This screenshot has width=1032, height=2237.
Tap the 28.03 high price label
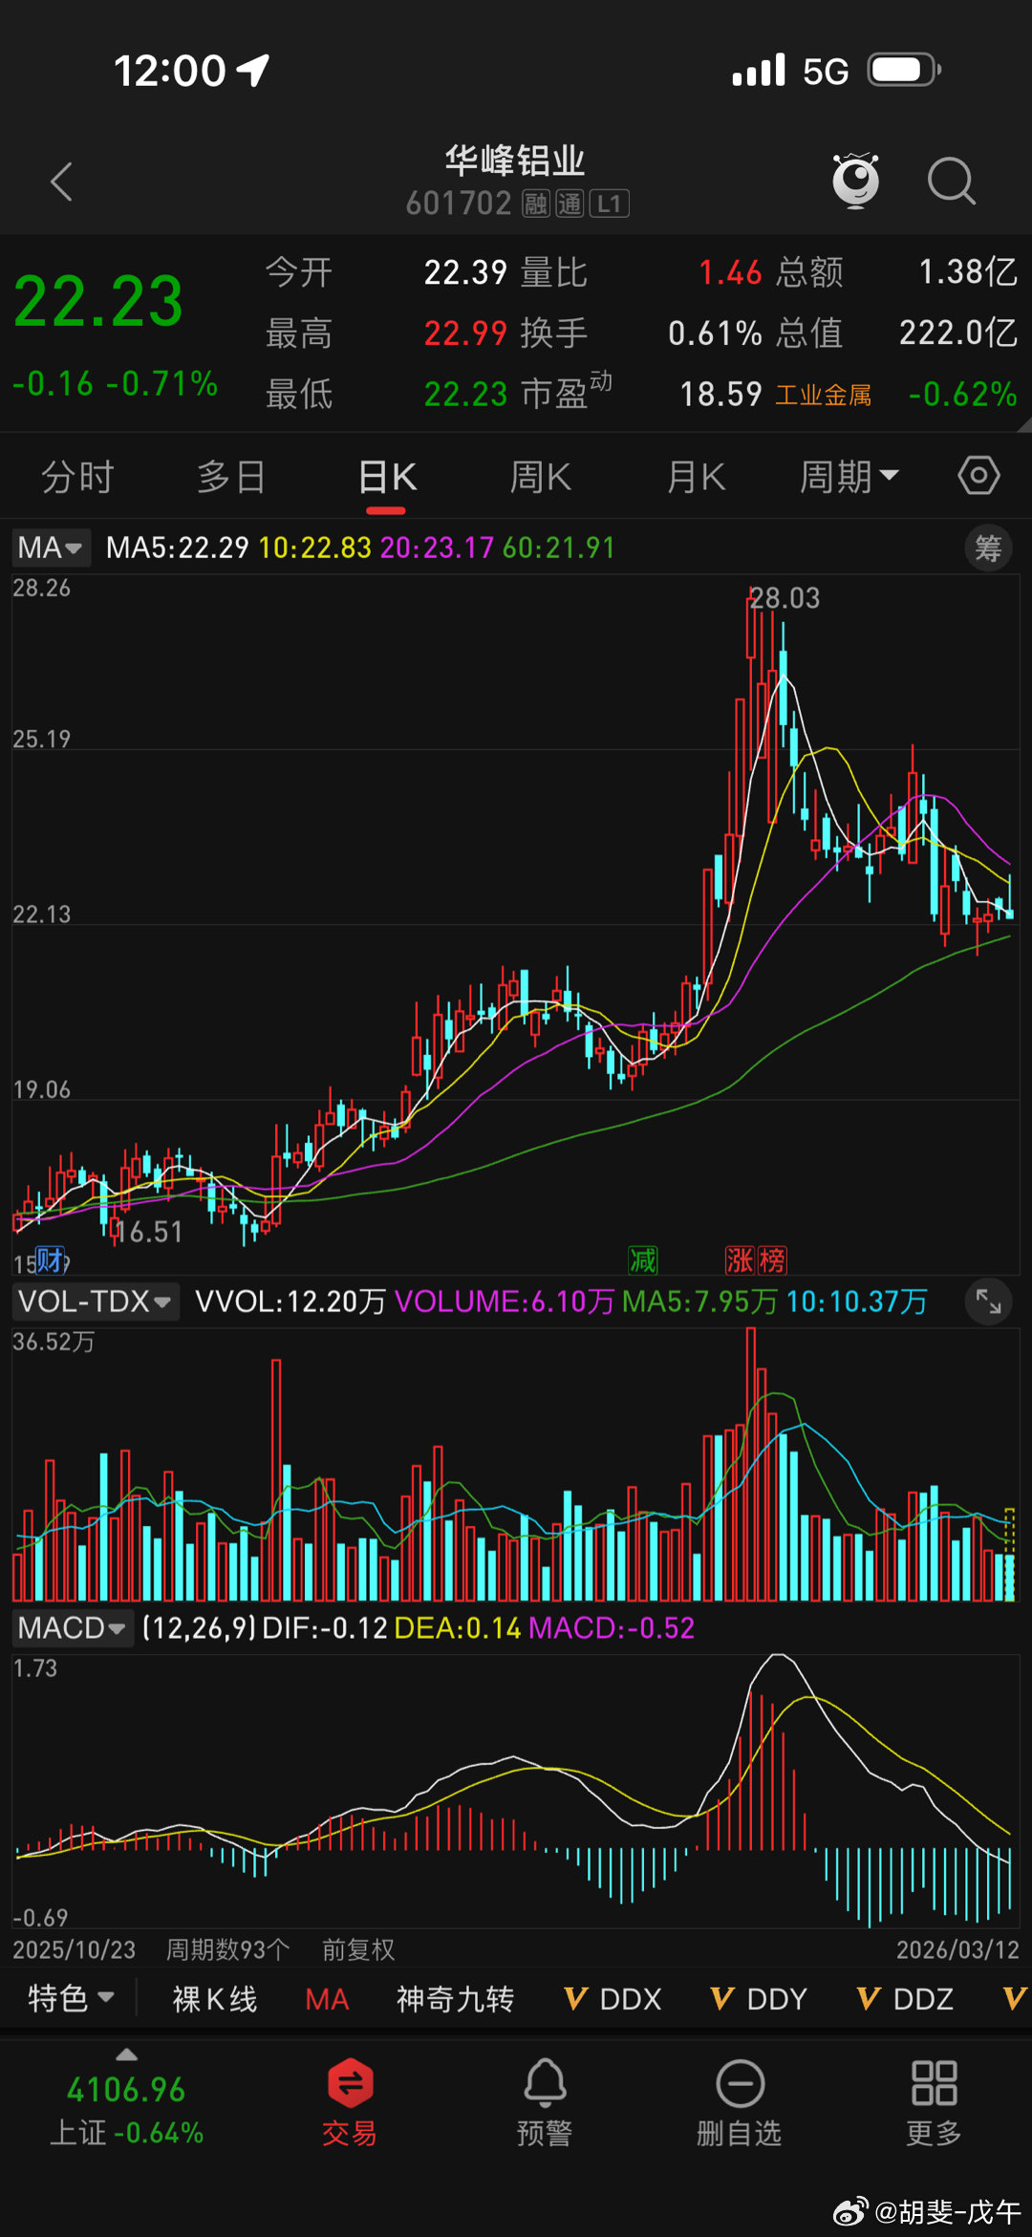(x=785, y=598)
